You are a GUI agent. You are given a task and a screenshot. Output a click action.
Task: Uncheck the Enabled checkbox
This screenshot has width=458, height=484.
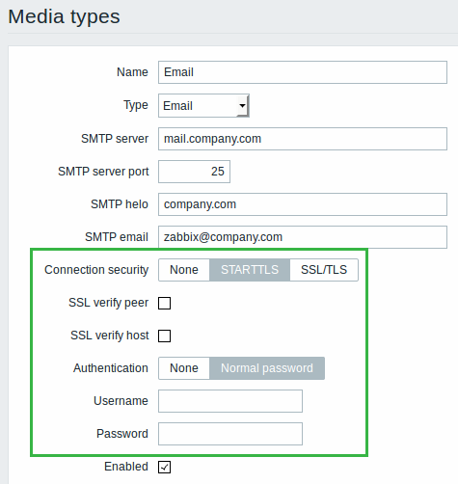pos(164,467)
